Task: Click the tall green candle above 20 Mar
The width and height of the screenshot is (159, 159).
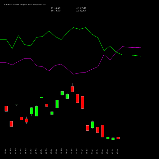Action: click(x=37, y=111)
